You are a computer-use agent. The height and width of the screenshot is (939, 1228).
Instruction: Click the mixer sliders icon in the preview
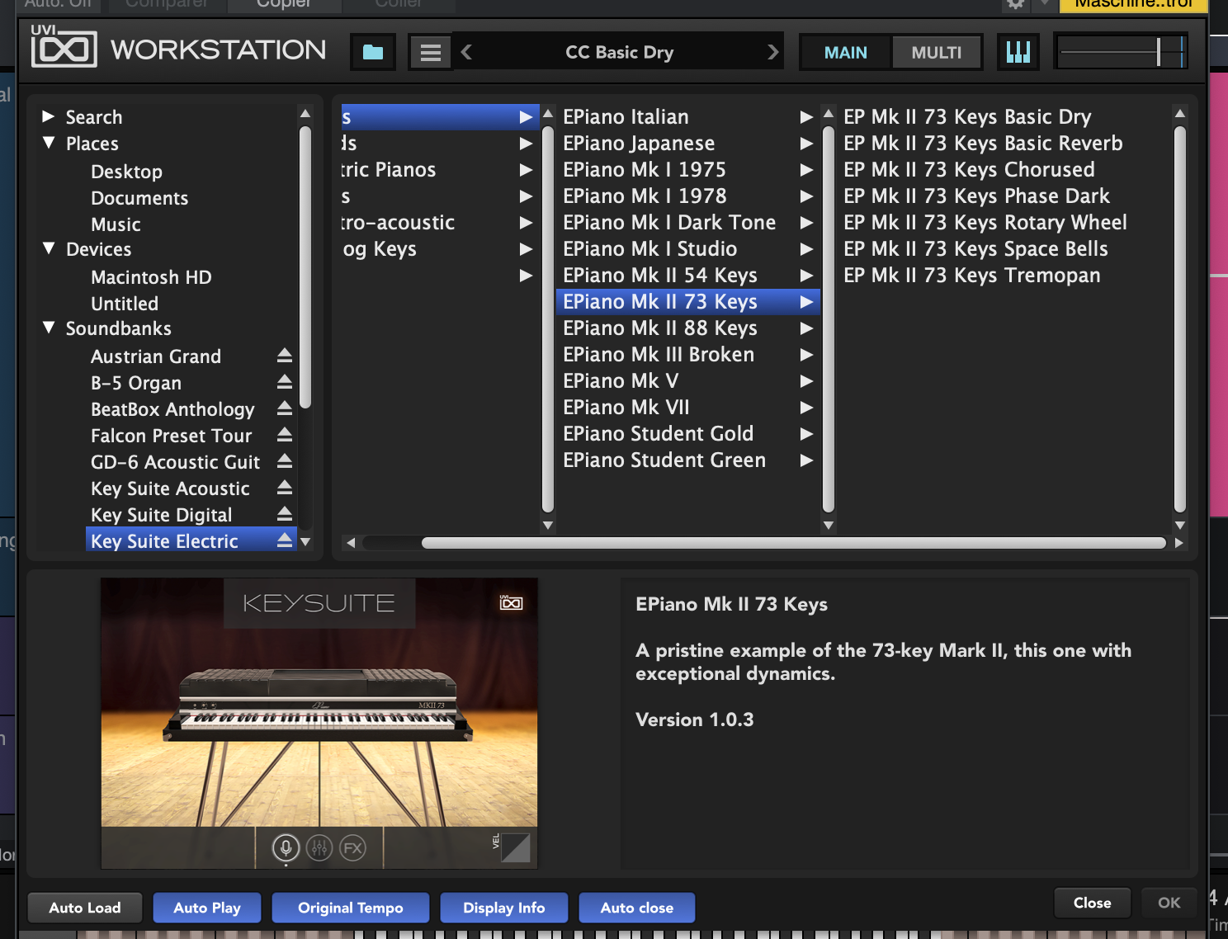point(319,847)
